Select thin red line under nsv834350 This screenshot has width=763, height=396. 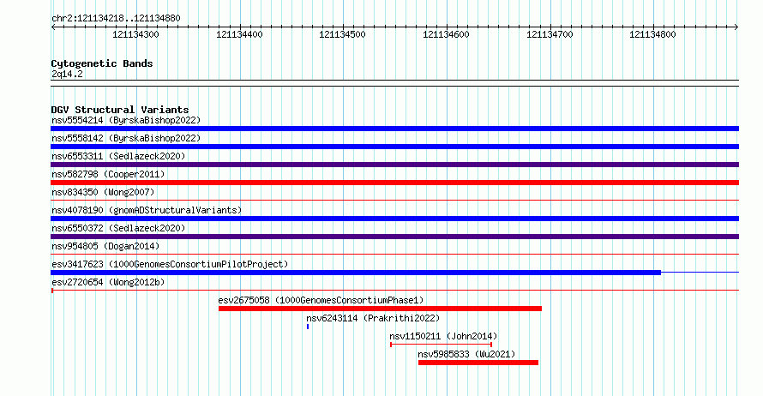tap(394, 200)
